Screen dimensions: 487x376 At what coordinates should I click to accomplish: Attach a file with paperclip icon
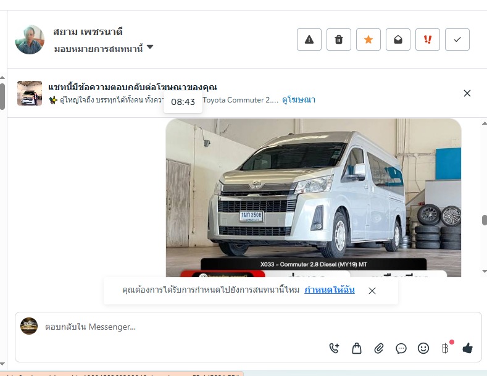click(379, 348)
